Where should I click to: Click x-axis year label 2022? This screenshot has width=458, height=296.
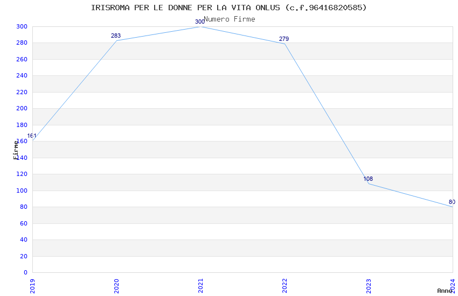tap(285, 286)
